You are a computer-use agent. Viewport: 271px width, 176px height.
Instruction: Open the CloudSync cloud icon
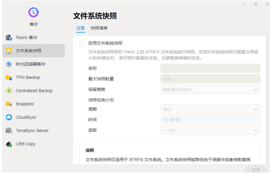point(9,117)
